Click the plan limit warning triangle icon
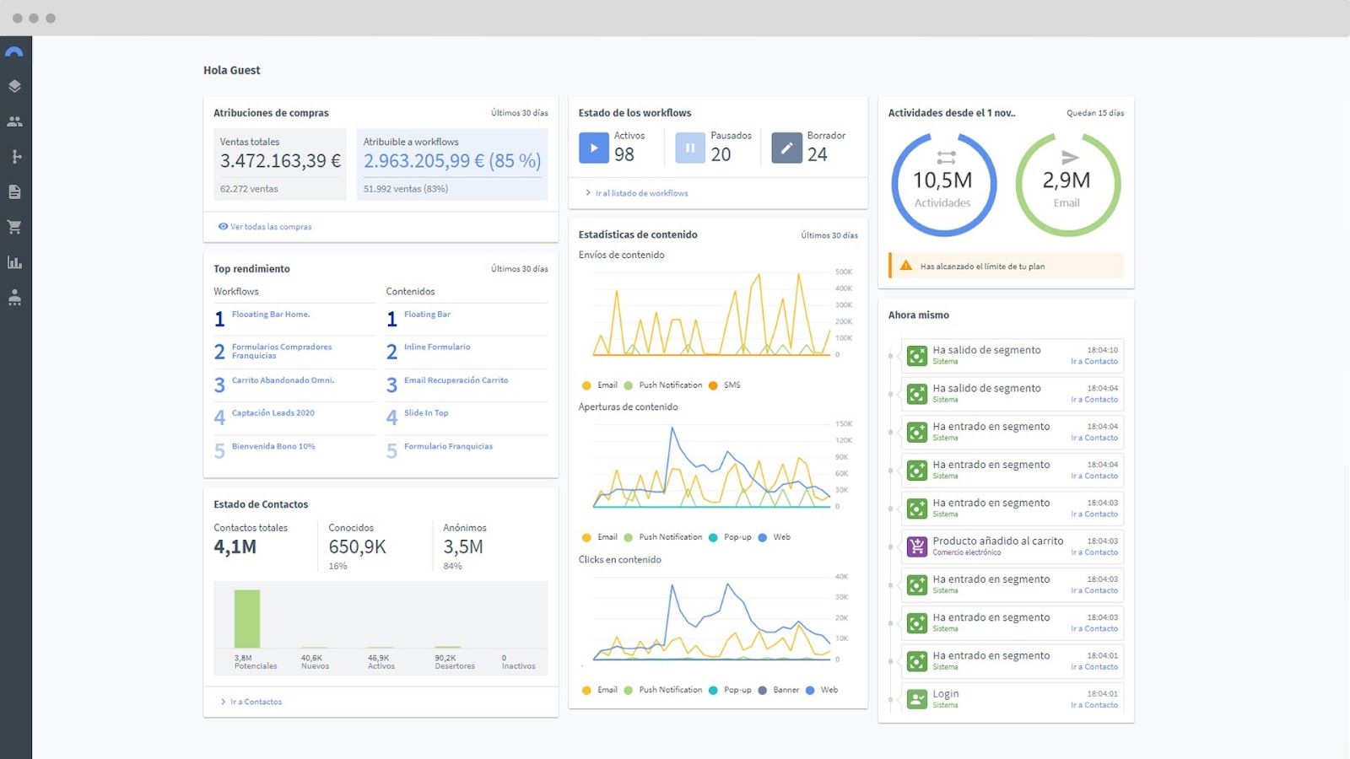Image resolution: width=1350 pixels, height=759 pixels. 905,266
